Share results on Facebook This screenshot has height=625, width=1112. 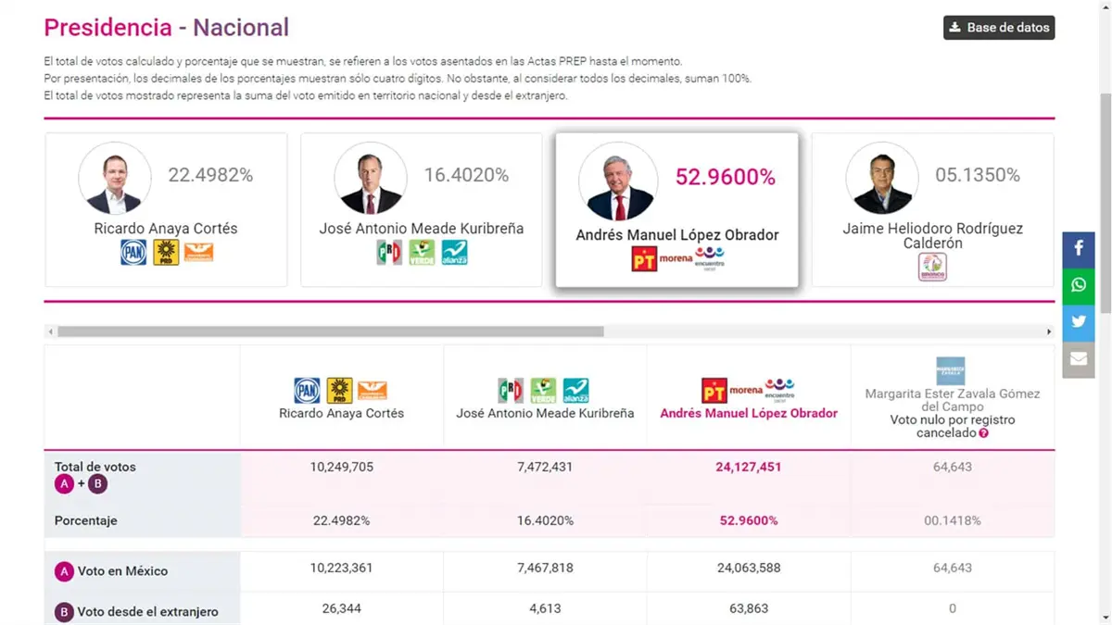pyautogui.click(x=1079, y=249)
